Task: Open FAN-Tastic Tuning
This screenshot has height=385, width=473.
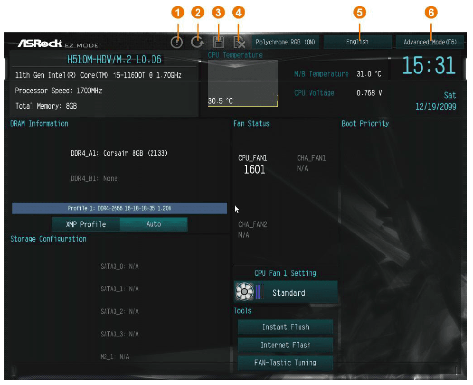Action: coord(285,363)
